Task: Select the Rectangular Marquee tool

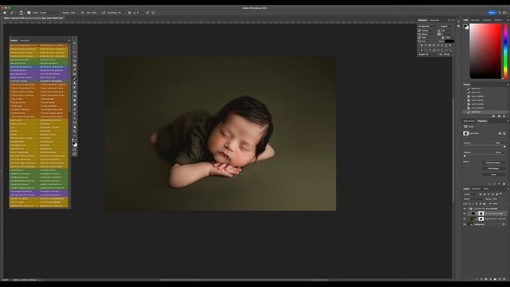Action: pos(75,48)
